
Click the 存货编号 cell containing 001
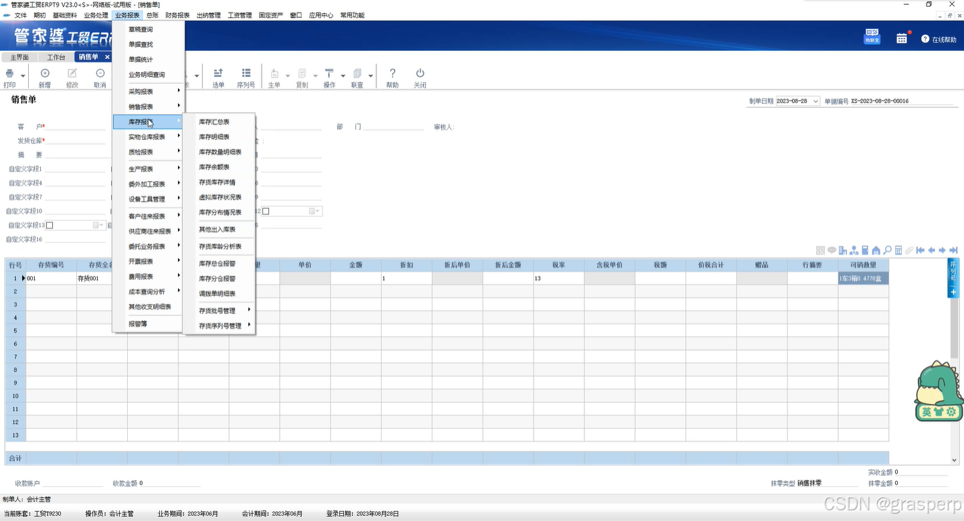tap(51, 278)
